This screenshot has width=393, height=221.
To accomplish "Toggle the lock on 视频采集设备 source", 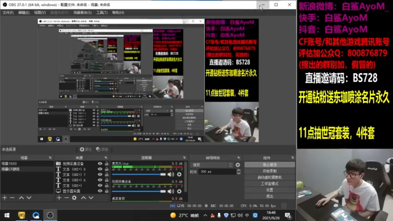I will [107, 164].
